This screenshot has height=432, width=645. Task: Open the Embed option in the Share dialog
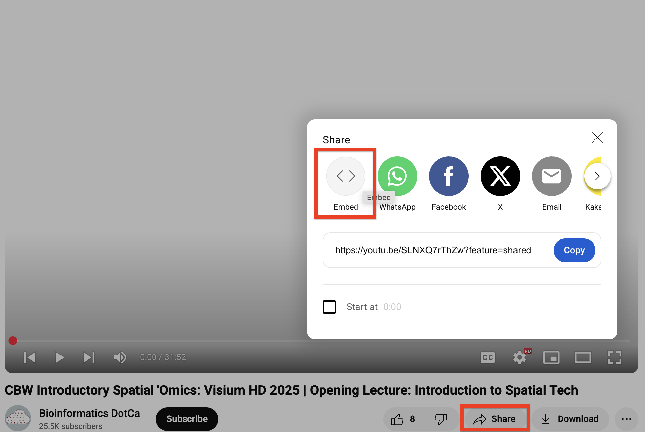click(x=346, y=176)
